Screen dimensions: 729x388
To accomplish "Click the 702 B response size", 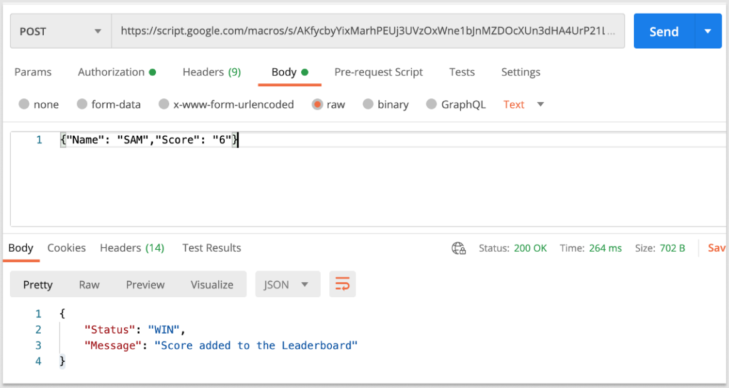I will 672,248.
